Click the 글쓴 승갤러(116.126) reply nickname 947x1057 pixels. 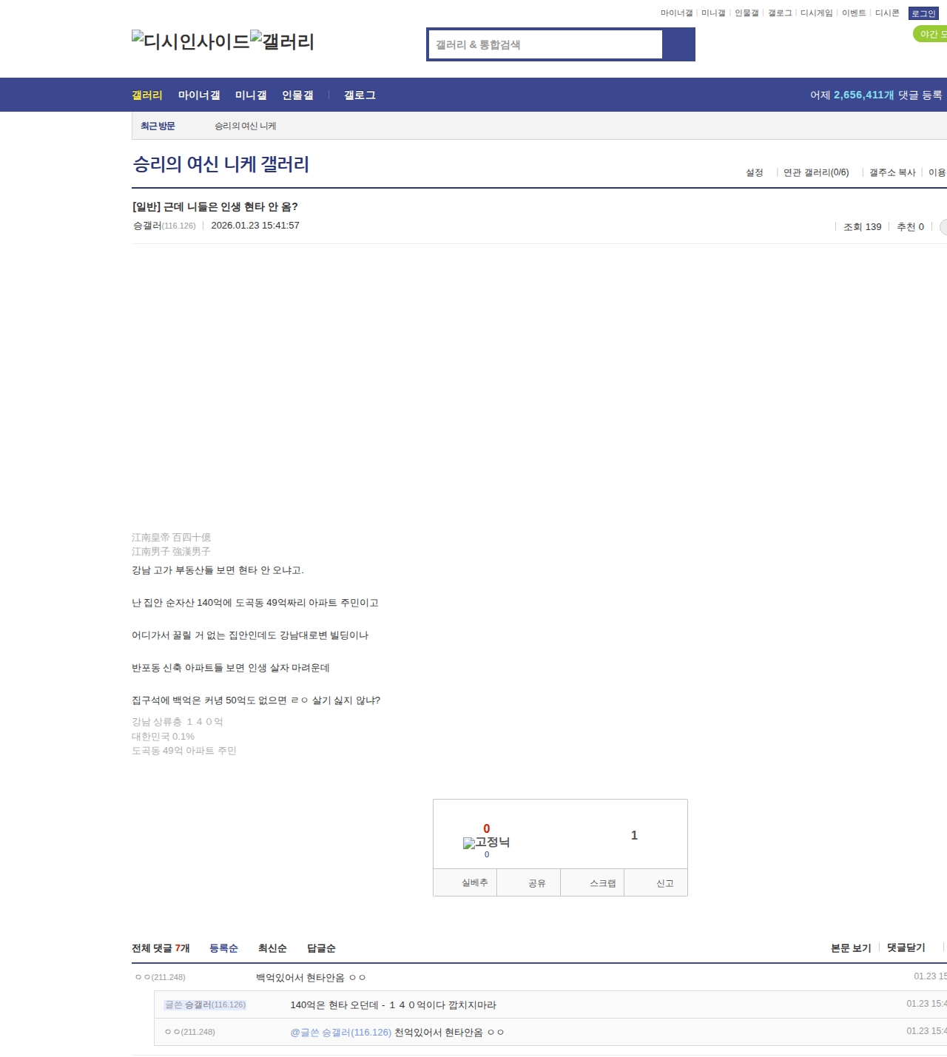point(205,1004)
